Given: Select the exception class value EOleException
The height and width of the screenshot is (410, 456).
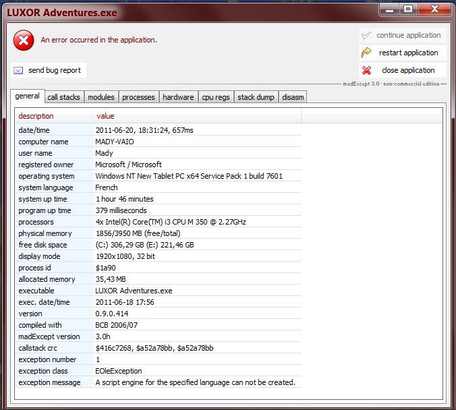Looking at the screenshot, I should click(x=119, y=371).
